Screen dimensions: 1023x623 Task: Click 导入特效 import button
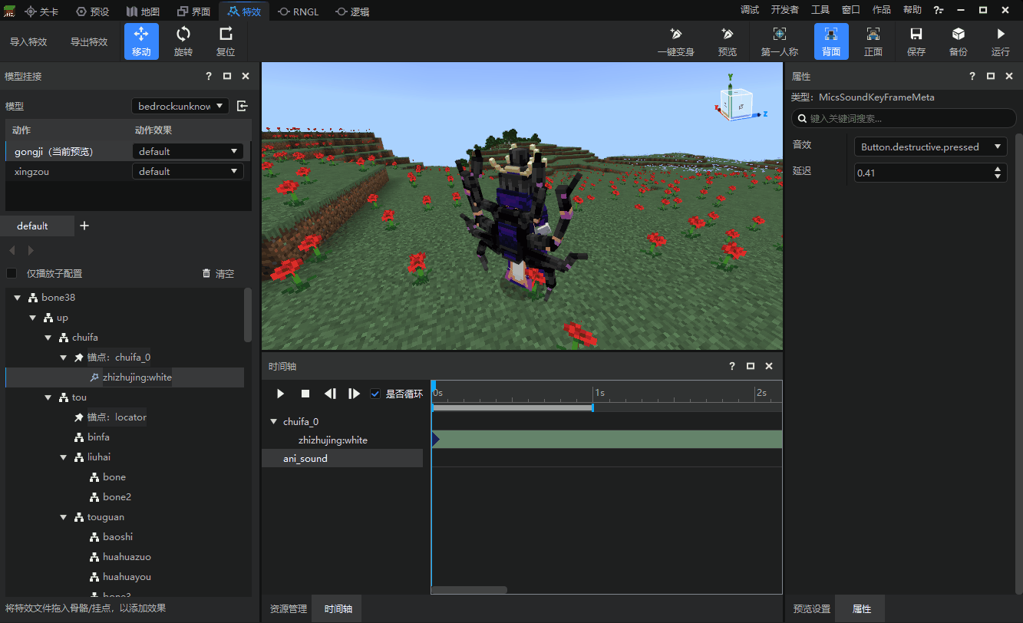coord(28,42)
